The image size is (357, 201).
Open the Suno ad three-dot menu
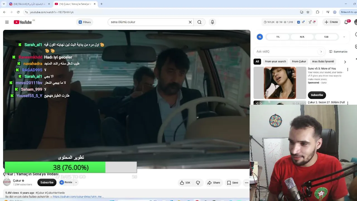[x=348, y=70]
